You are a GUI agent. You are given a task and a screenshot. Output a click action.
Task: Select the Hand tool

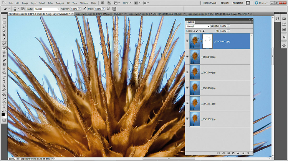(x=4, y=103)
